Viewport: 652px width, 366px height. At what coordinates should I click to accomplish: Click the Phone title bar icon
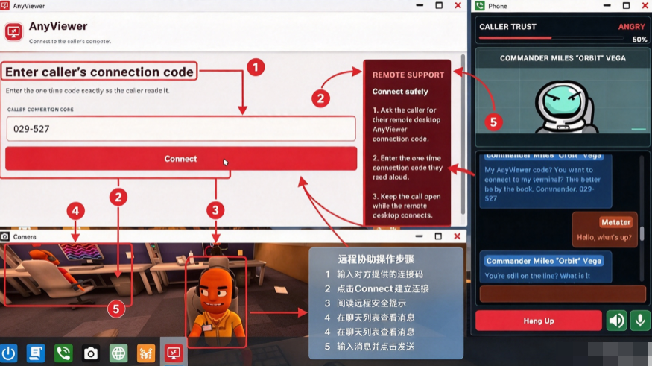click(x=480, y=6)
